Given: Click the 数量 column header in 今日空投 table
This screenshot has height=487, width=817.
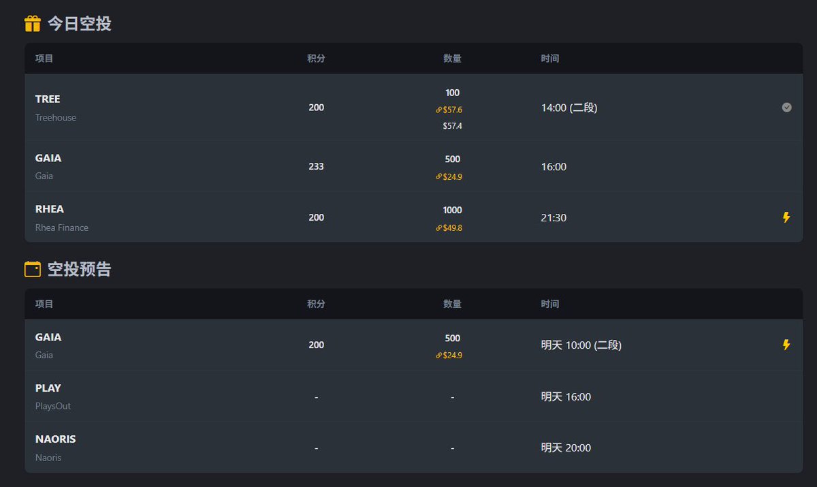Looking at the screenshot, I should [452, 59].
